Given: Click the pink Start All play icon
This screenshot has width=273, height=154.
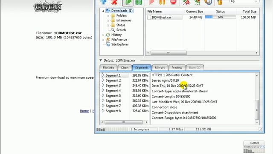Looking at the screenshot, I should click(x=151, y=2).
